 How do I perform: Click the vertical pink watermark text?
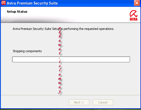pos(60,60)
